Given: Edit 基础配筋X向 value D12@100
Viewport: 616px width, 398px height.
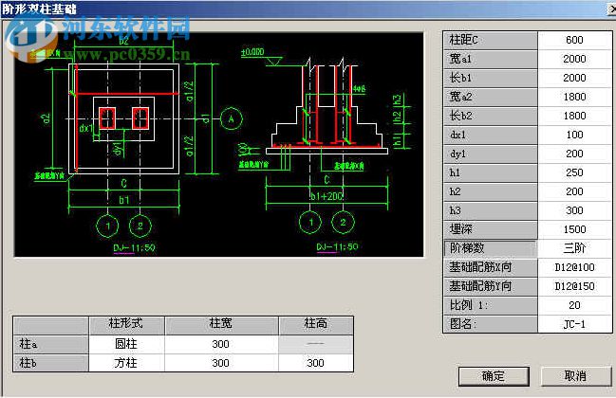Looking at the screenshot, I should coord(574,267).
